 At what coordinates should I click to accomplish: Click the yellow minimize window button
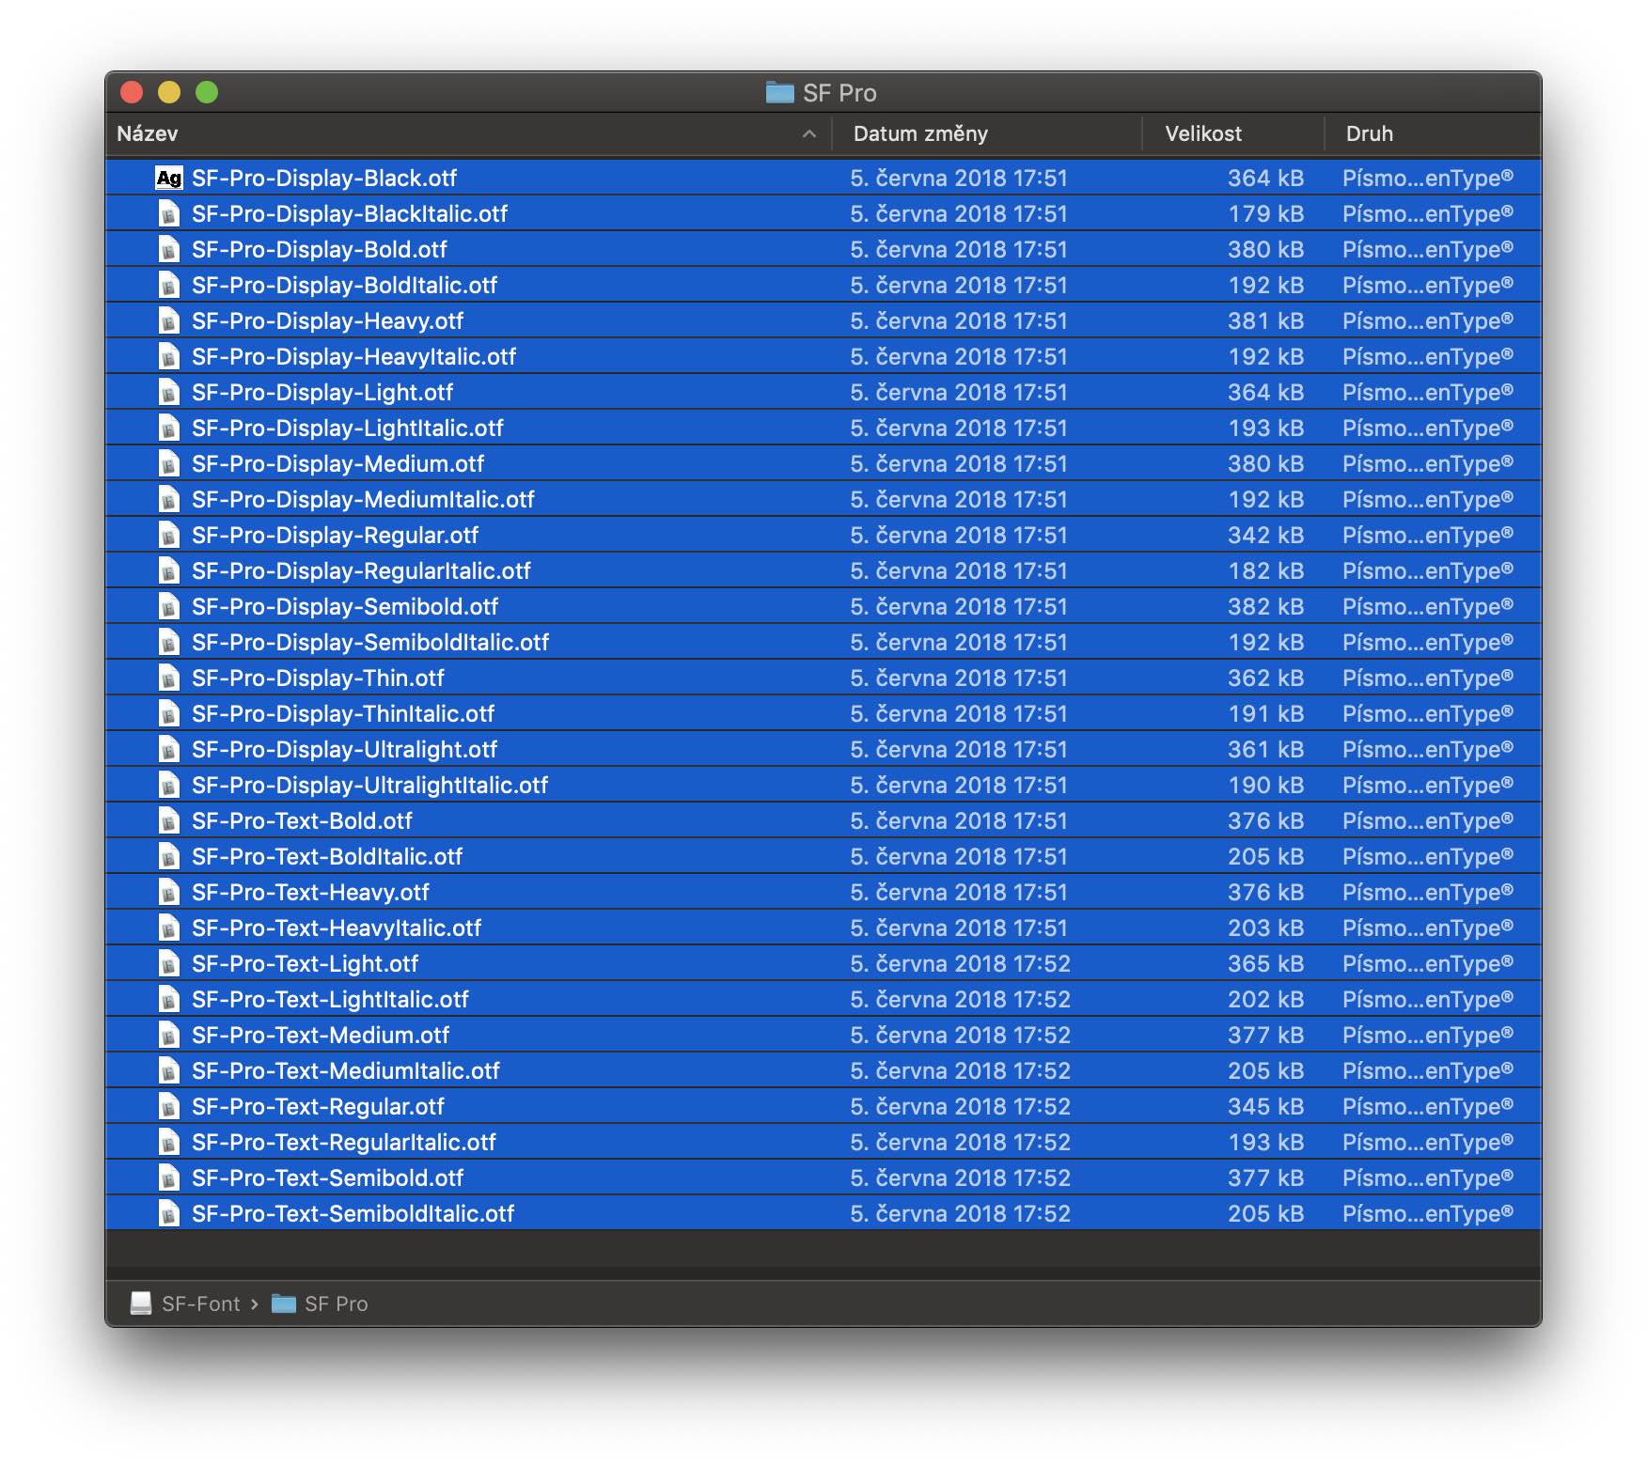click(169, 92)
